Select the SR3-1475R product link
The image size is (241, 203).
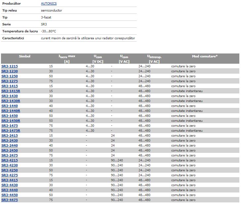11,131
